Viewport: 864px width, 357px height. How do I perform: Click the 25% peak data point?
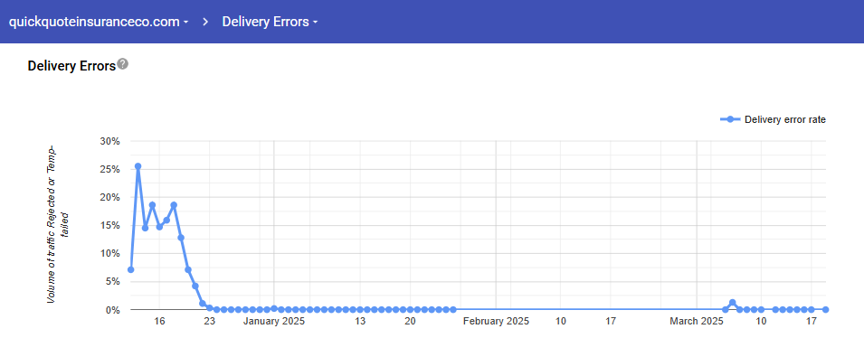pyautogui.click(x=138, y=166)
